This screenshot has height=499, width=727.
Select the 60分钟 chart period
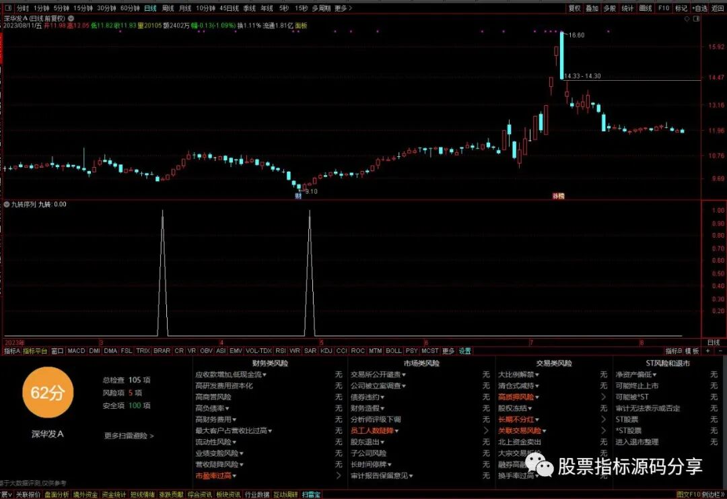pyautogui.click(x=130, y=8)
